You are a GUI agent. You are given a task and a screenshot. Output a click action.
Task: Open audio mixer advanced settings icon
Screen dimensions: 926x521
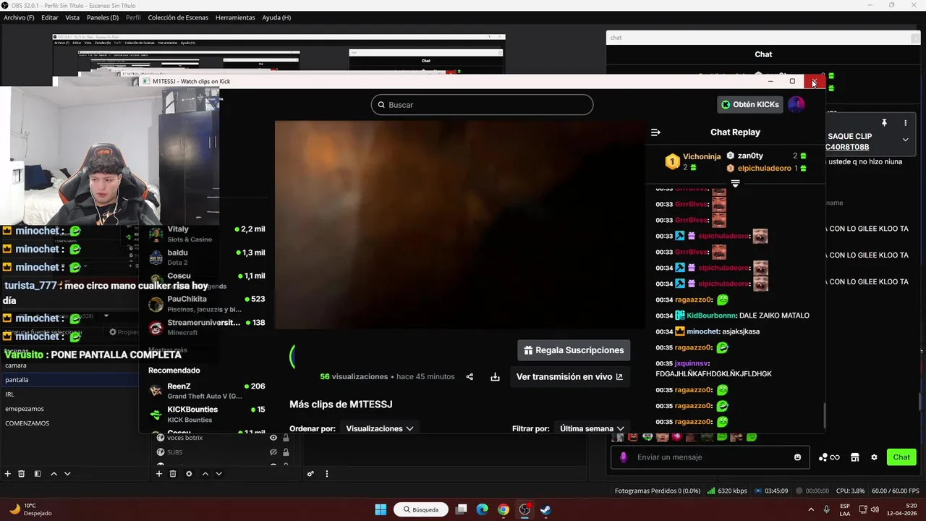click(310, 474)
